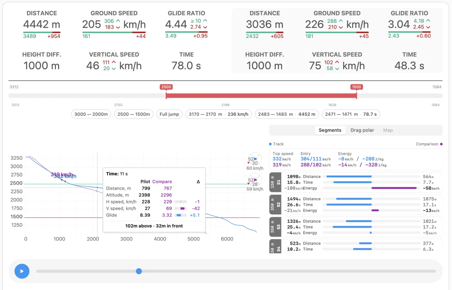This screenshot has width=452, height=290.
Task: Click the lower wind compass dial icon
Action: 255,180
